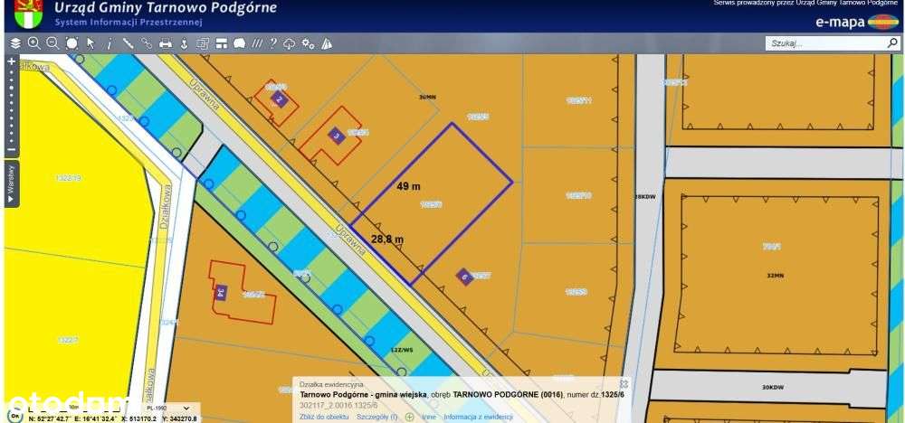The width and height of the screenshot is (905, 423).
Task: Expand the Warstwy side panel tab
Action: click(12, 183)
